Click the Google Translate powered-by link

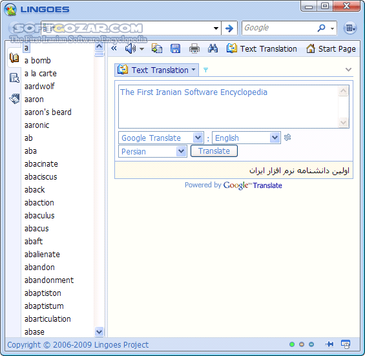coord(253,185)
